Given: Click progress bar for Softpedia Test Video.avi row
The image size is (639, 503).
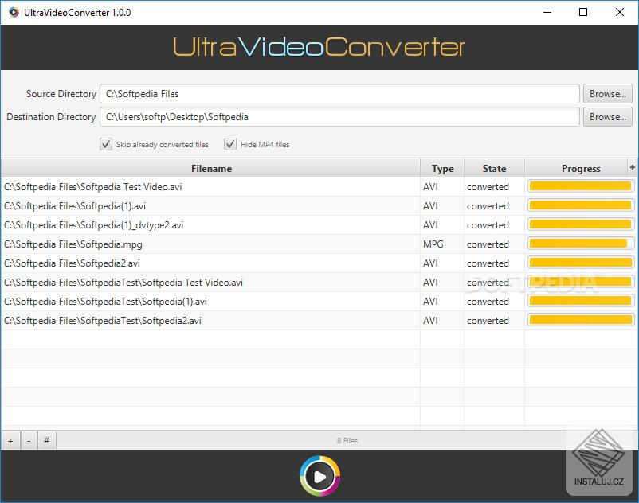Looking at the screenshot, I should click(581, 187).
